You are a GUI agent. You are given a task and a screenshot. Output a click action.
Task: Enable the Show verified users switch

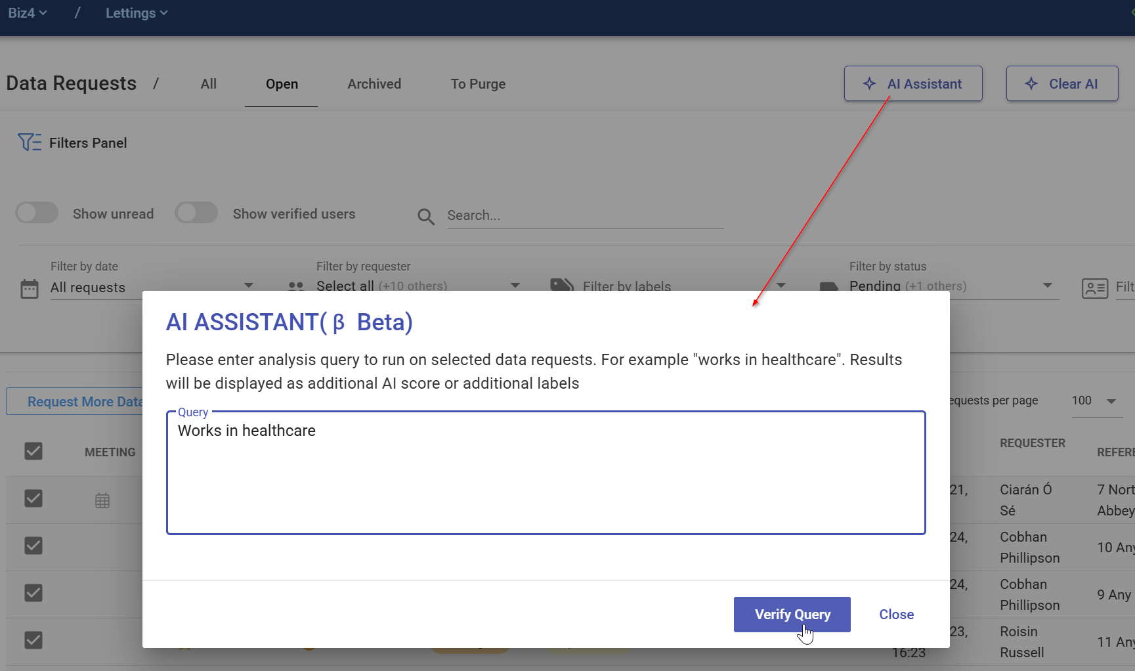tap(196, 213)
